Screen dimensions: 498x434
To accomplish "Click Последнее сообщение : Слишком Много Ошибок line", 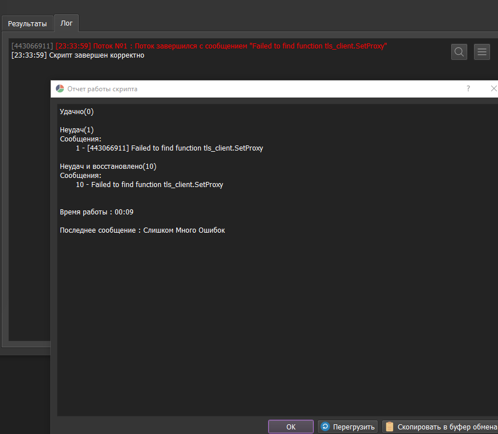I will tap(142, 230).
